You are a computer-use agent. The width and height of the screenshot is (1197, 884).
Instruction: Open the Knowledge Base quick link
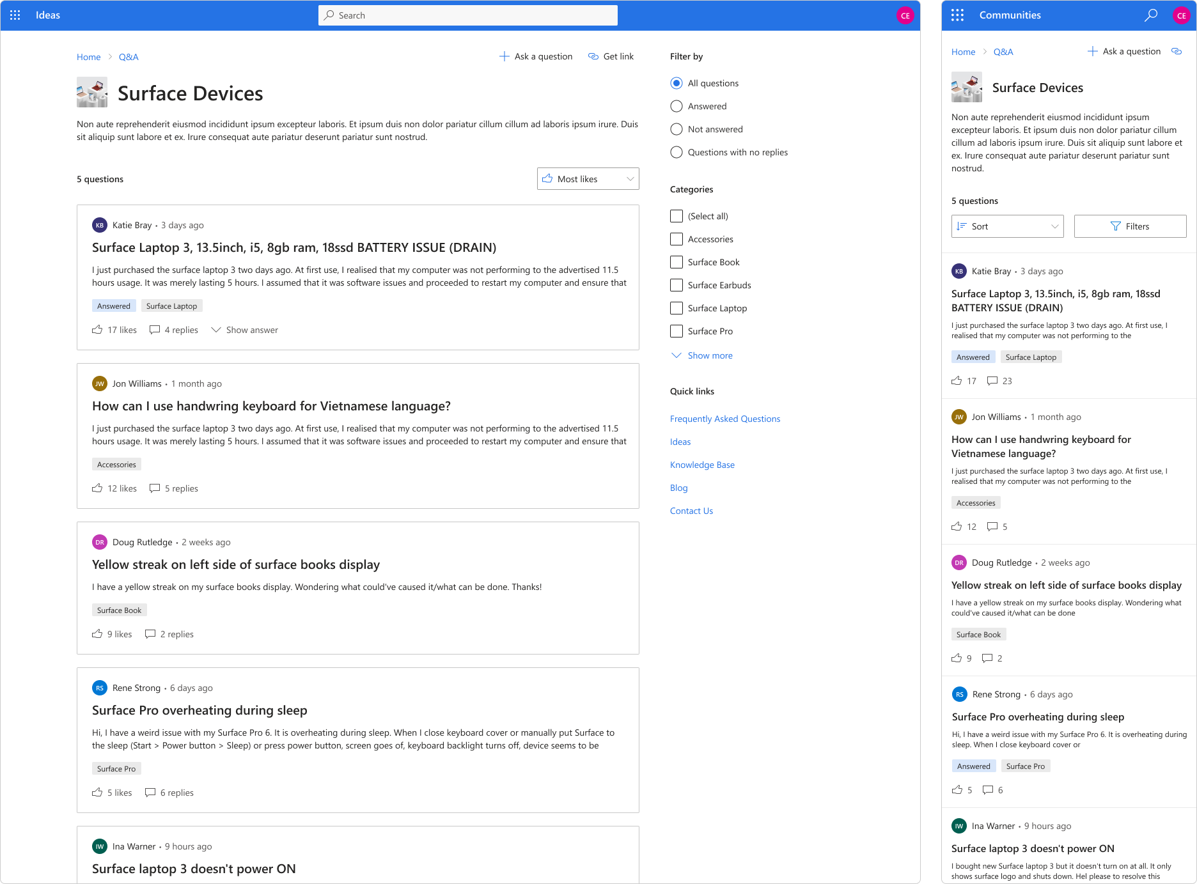(702, 465)
